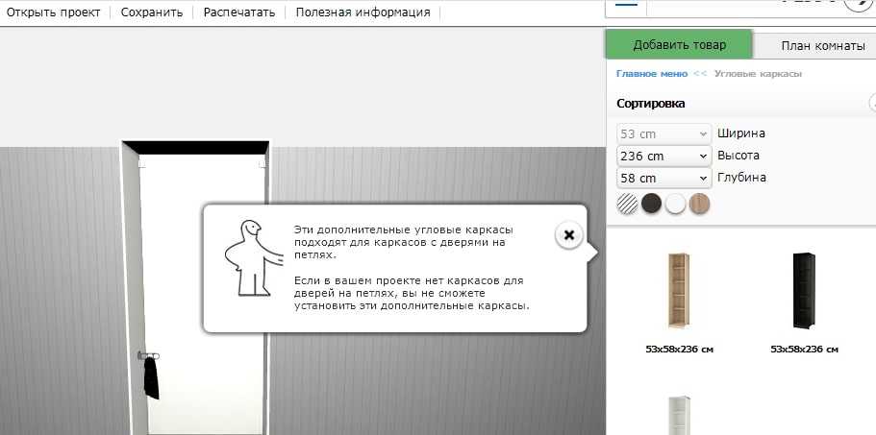Screen dimensions: 876x435
Task: Go back via Главное меню breadcrumb link
Action: point(651,74)
